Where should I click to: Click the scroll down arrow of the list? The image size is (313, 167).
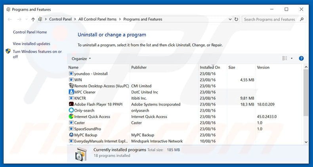coord(306,142)
